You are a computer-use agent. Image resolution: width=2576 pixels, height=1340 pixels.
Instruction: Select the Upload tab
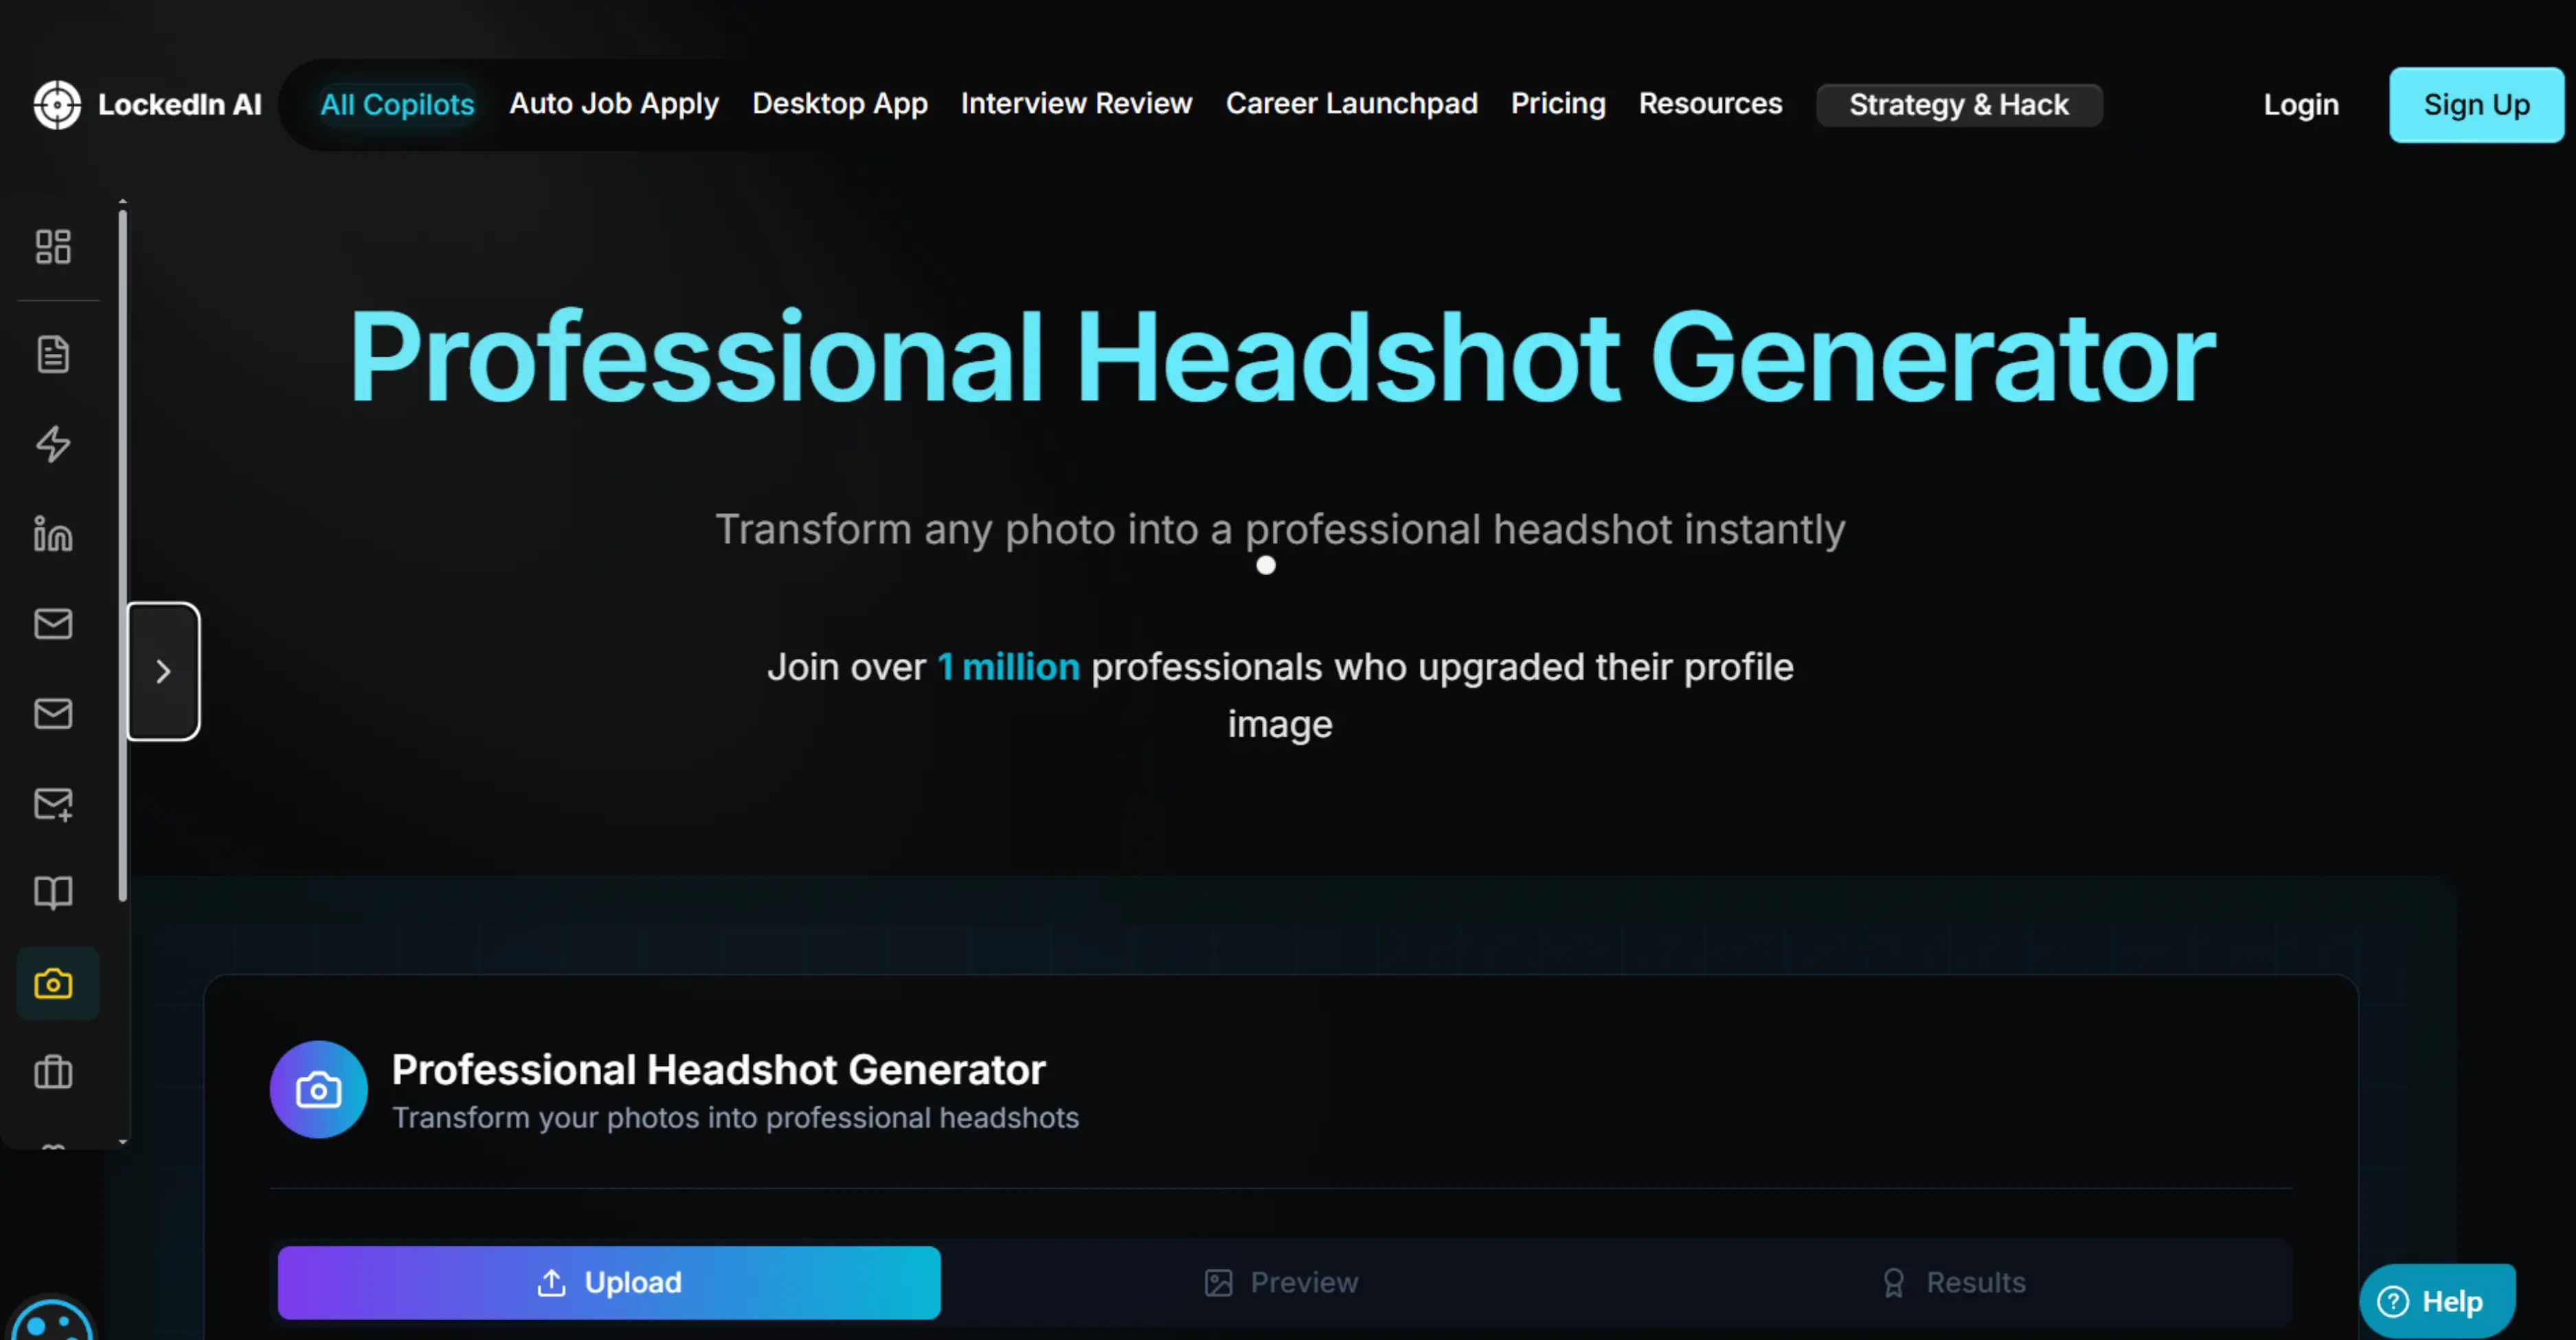click(609, 1282)
